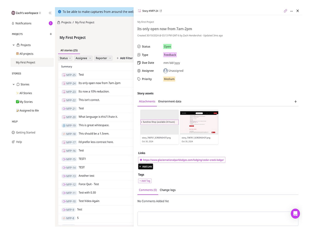The height and width of the screenshot is (234, 312).
Task: Open the Assignee filter dropdown
Action: [x=83, y=58]
